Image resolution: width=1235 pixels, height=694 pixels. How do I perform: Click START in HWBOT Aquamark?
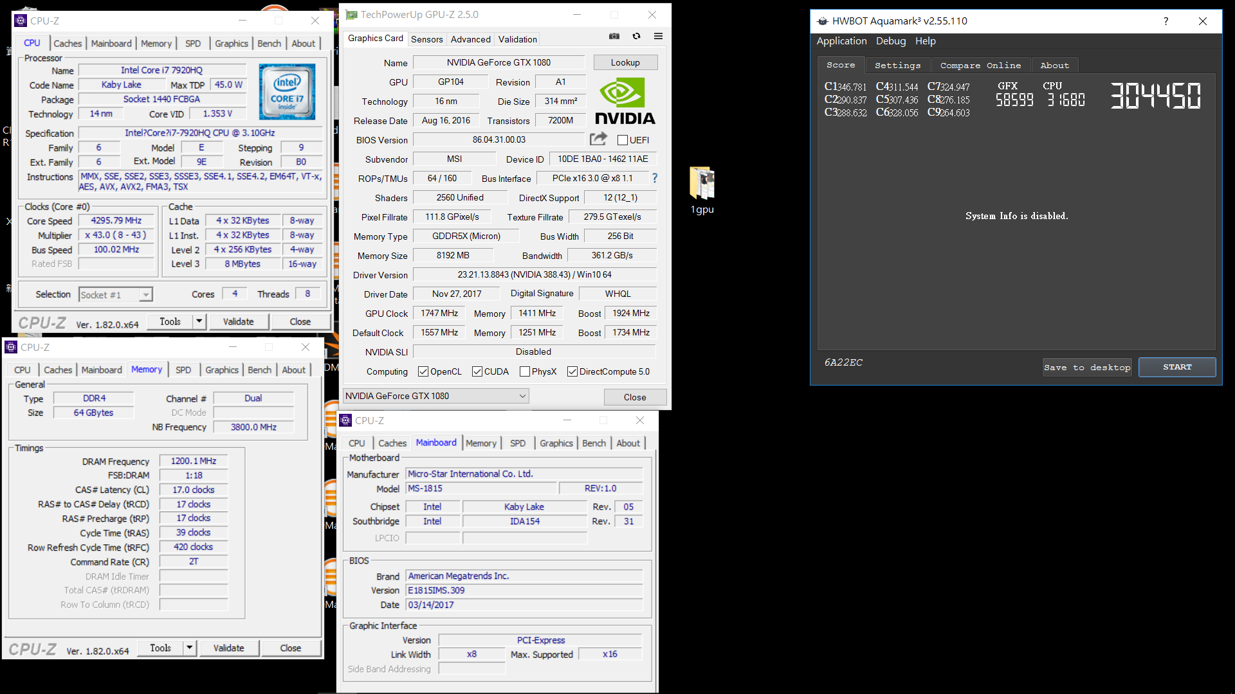(1177, 367)
